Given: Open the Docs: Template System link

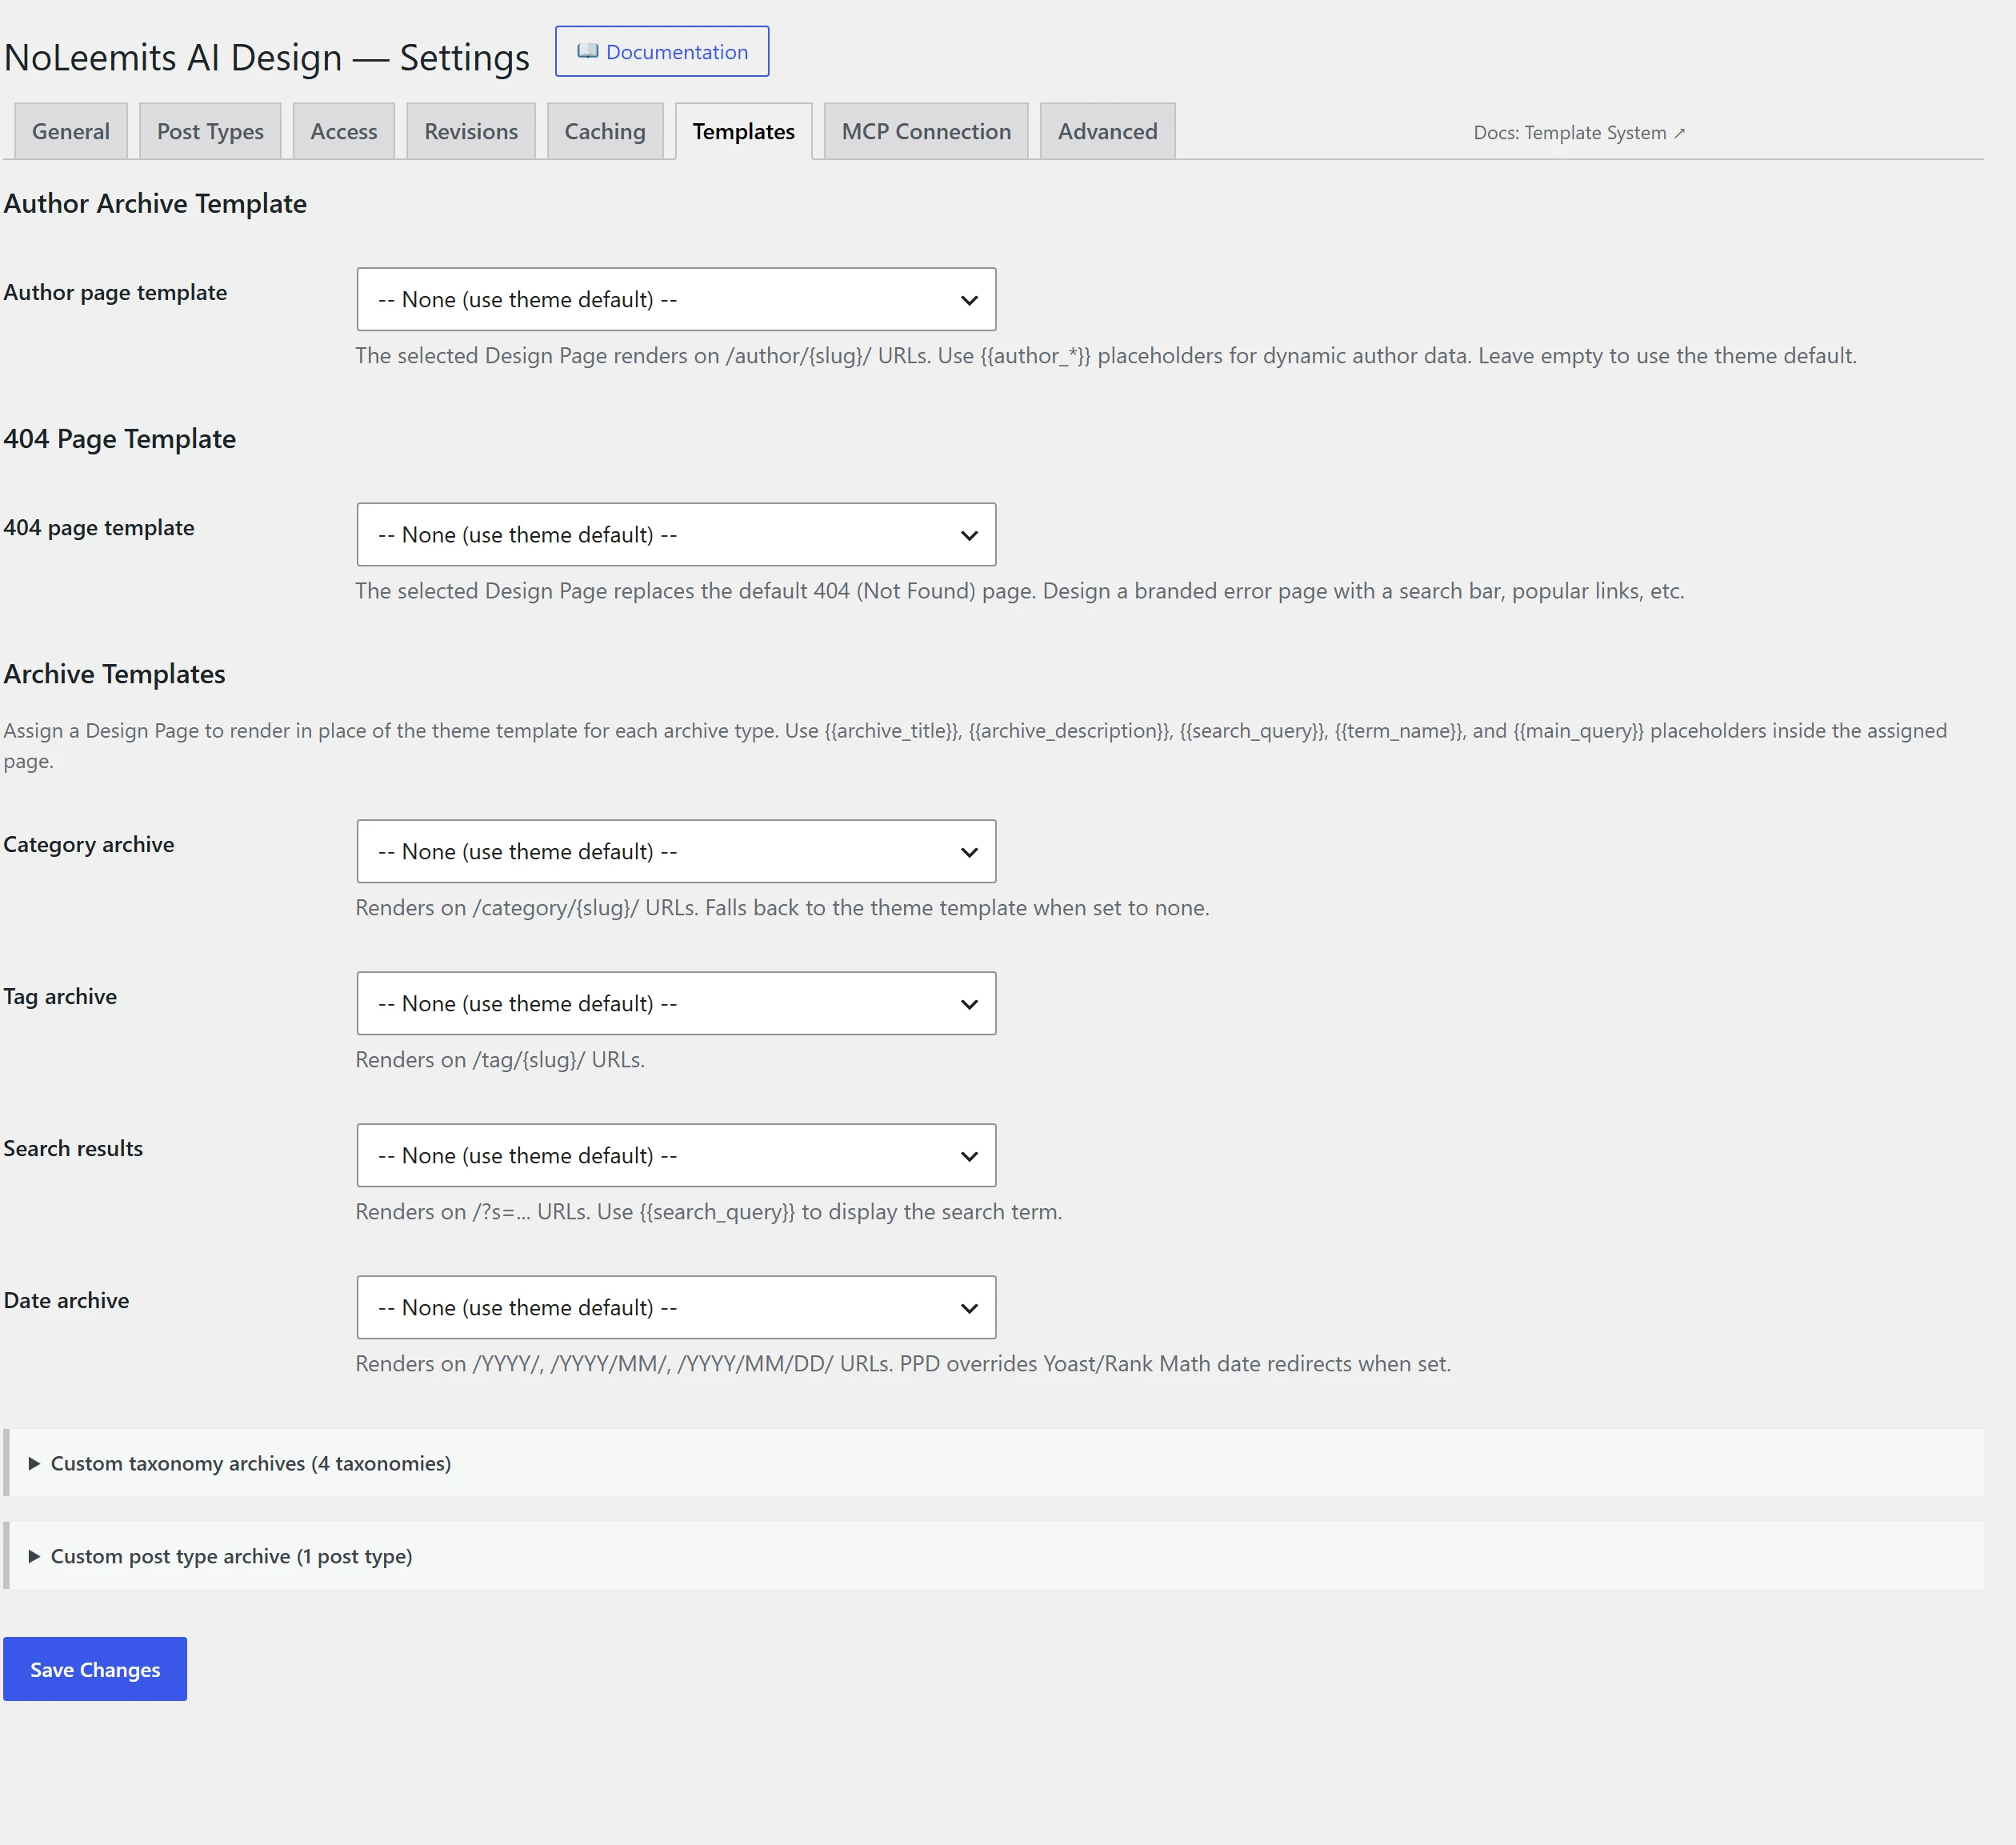Looking at the screenshot, I should pyautogui.click(x=1579, y=133).
